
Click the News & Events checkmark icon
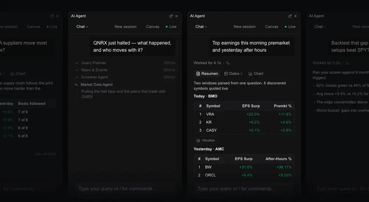[77, 70]
